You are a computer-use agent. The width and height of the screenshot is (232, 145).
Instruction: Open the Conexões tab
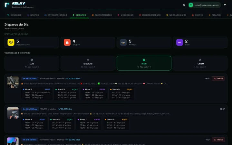[x=15, y=15]
